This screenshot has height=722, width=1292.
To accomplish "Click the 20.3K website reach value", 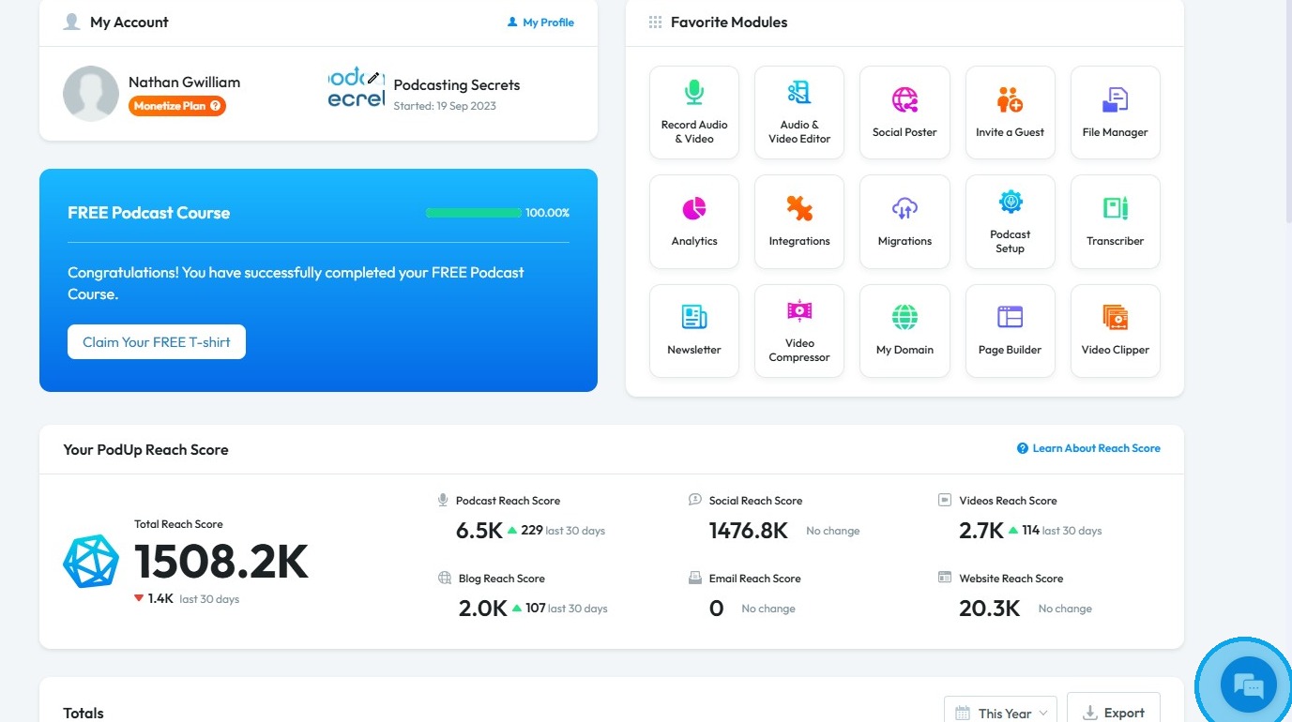I will click(x=990, y=609).
